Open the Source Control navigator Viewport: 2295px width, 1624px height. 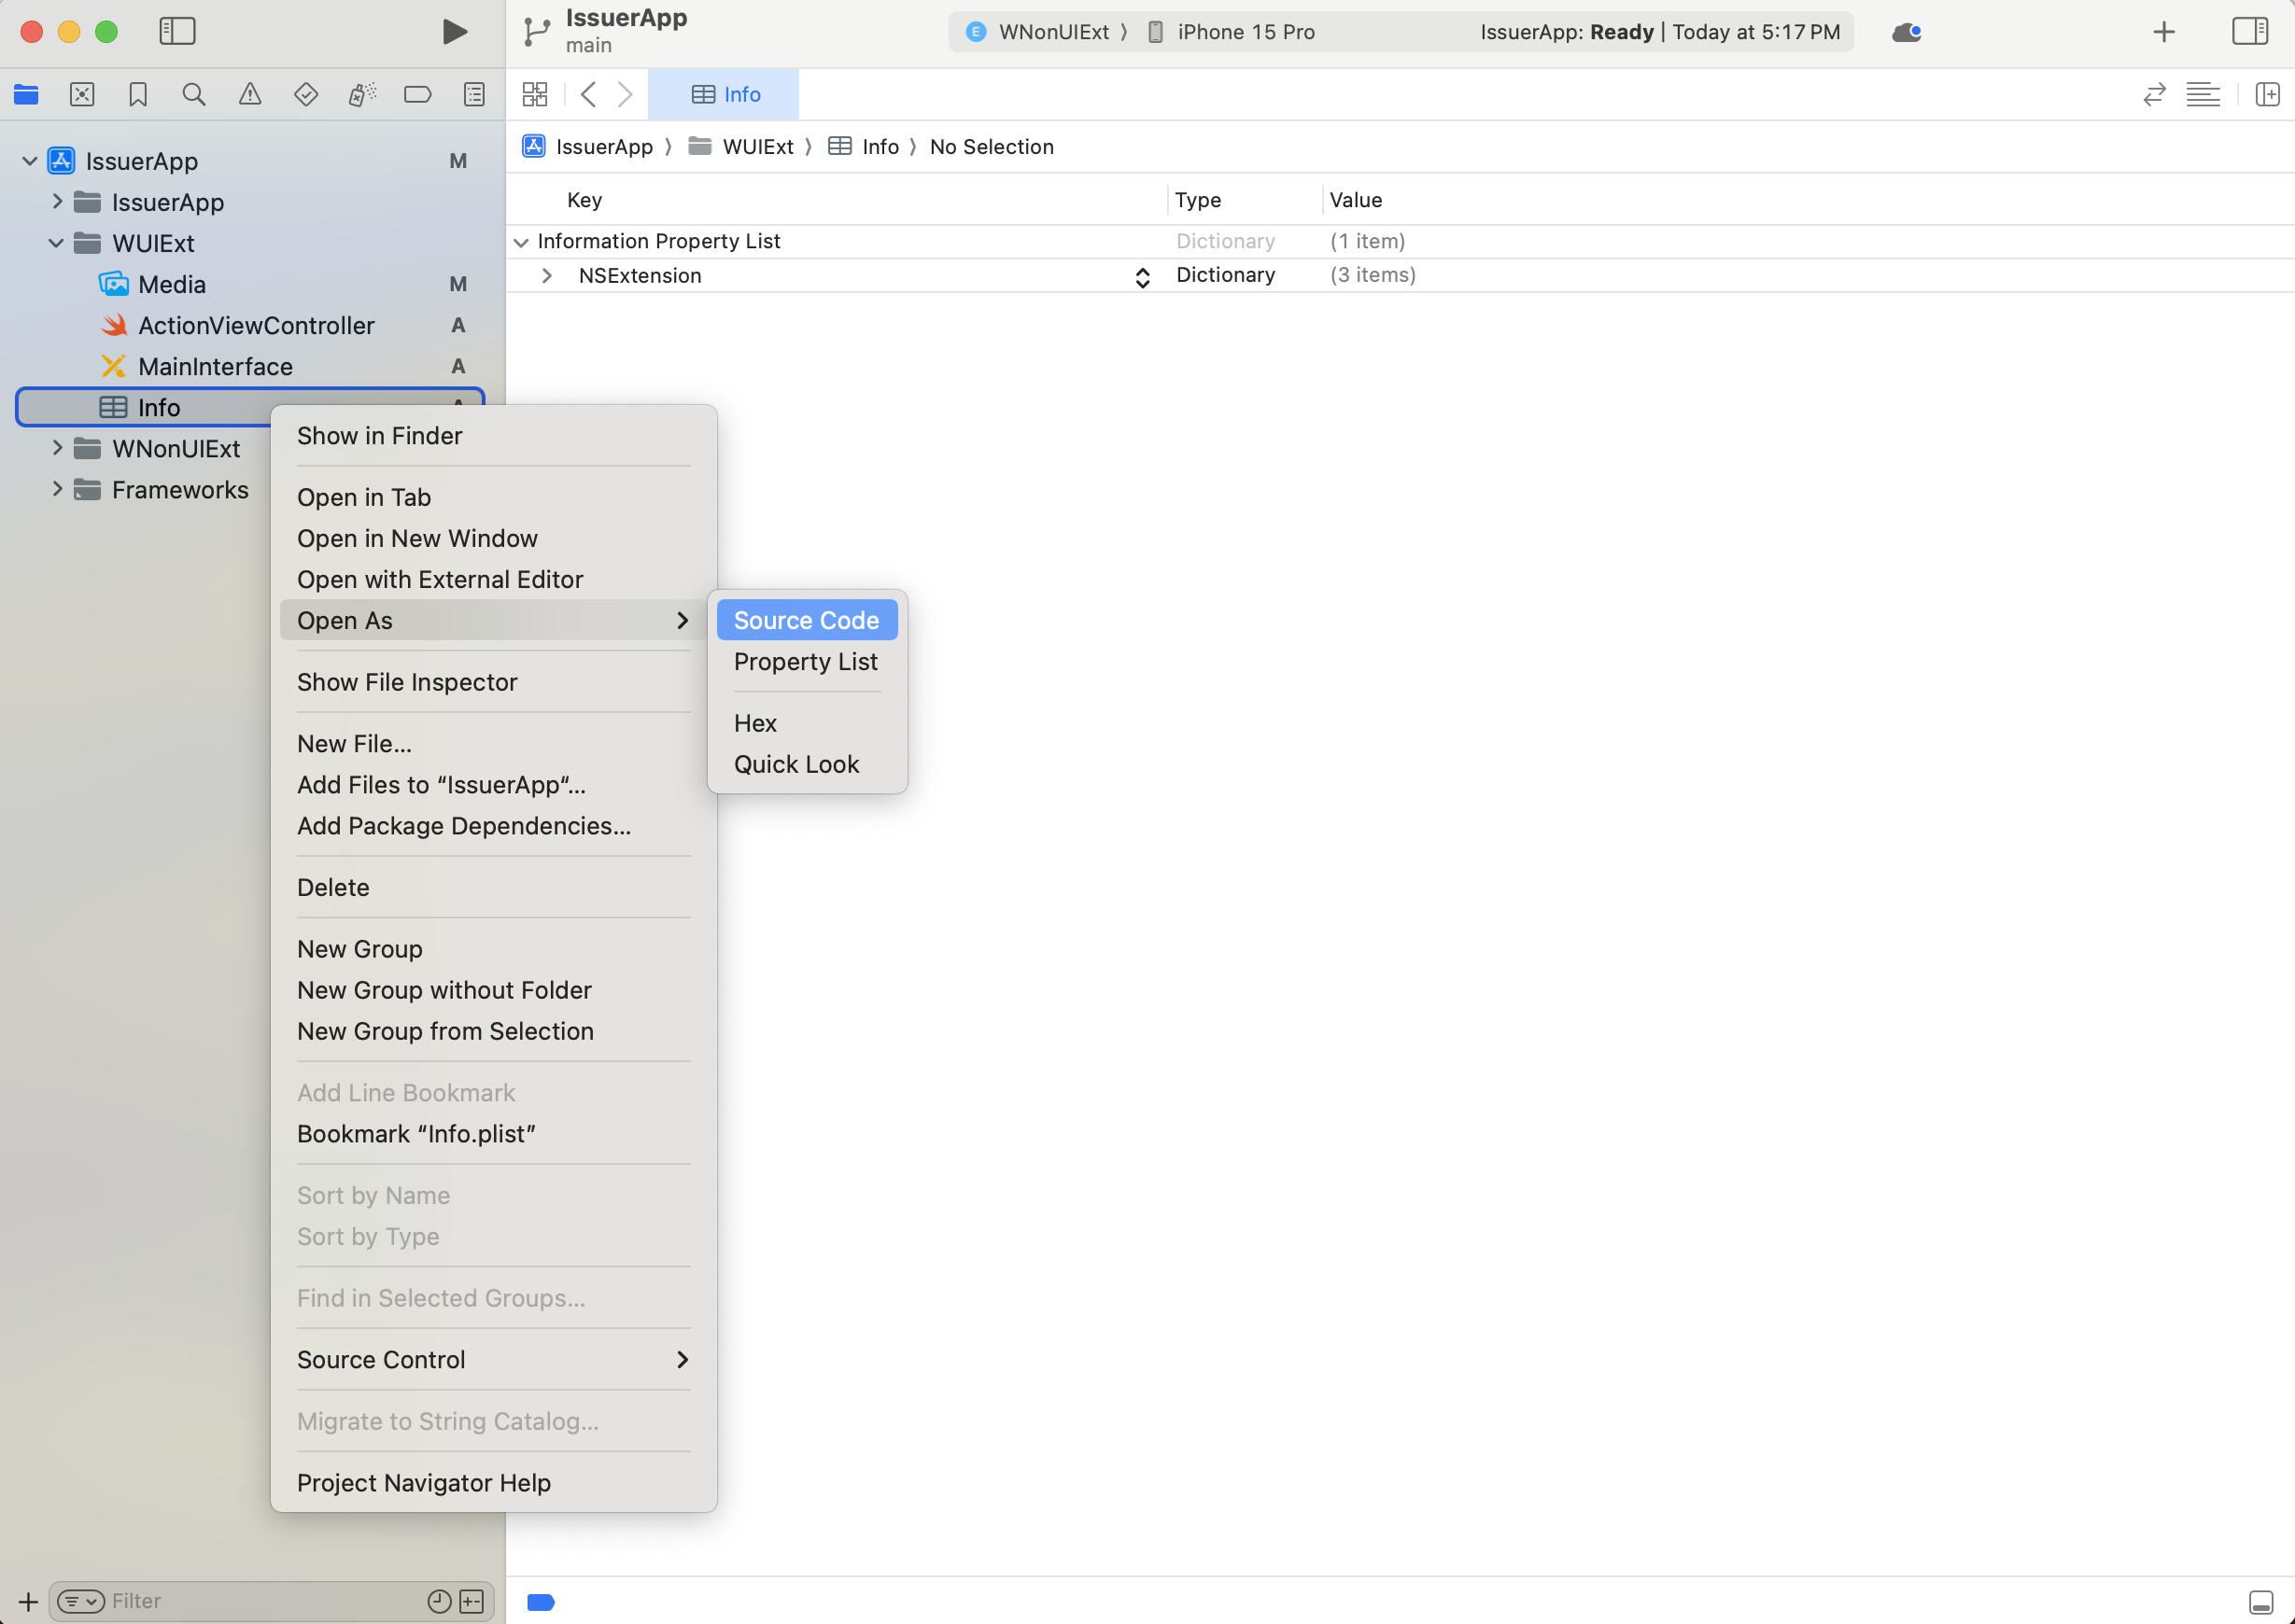pyautogui.click(x=82, y=94)
